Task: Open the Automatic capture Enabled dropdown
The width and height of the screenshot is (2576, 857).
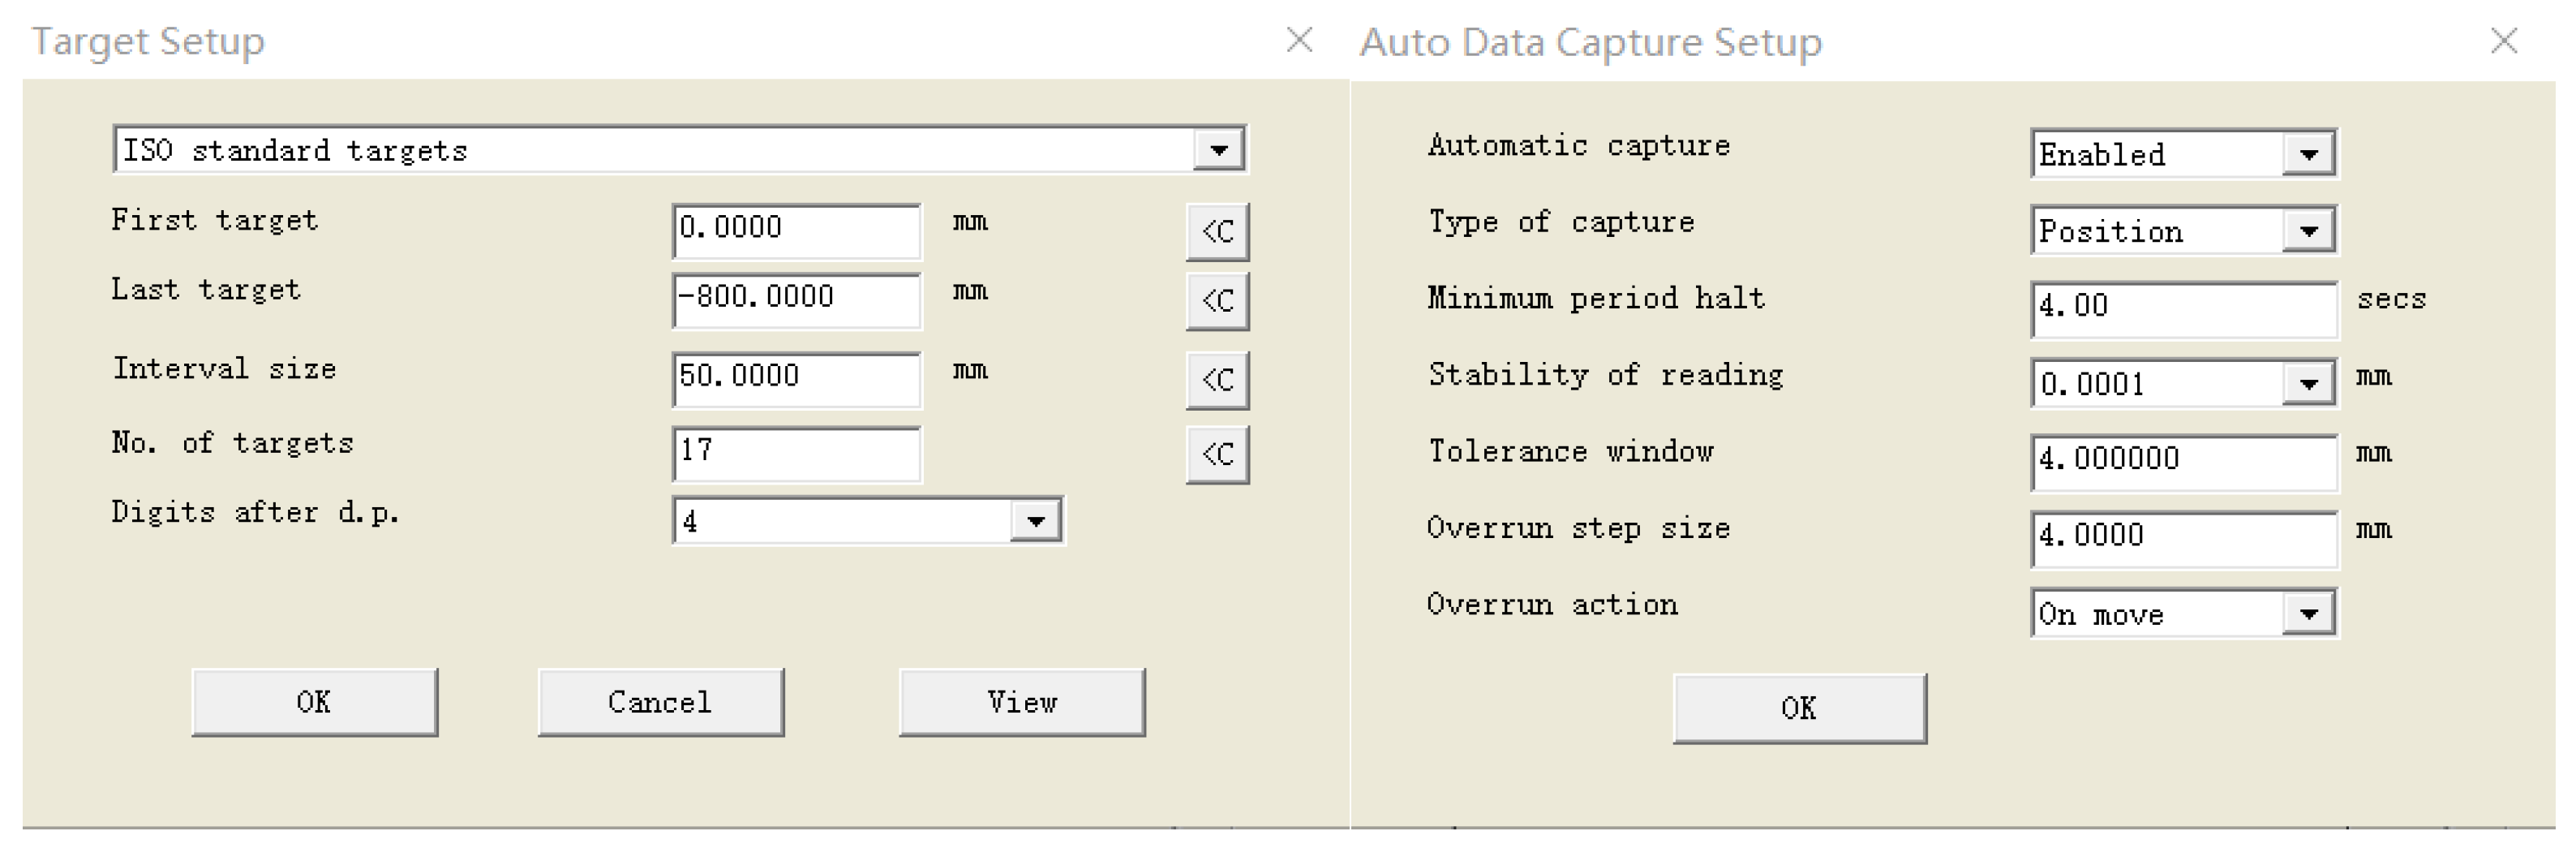Action: click(x=2308, y=155)
